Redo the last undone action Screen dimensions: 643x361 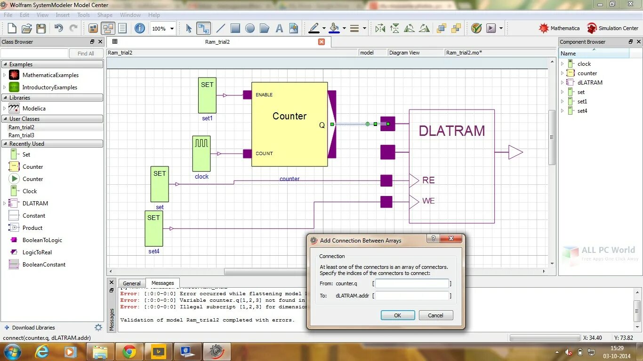point(73,28)
